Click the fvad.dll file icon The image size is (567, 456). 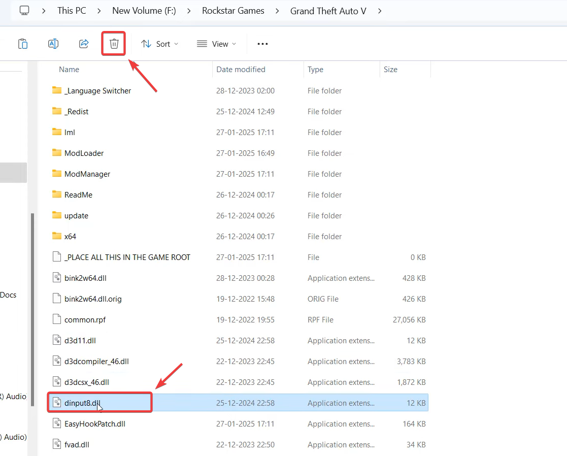[x=57, y=444]
